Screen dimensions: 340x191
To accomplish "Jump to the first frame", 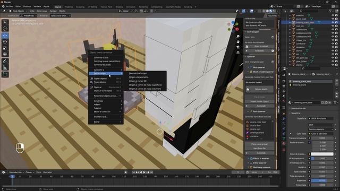I will (133, 172).
